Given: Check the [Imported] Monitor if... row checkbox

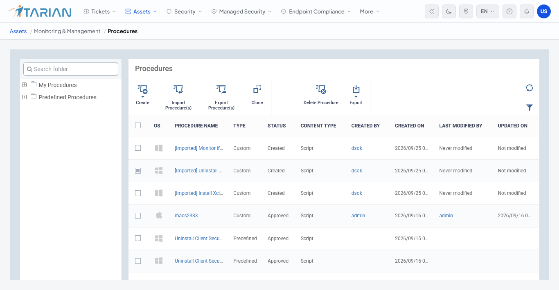Looking at the screenshot, I should tap(138, 148).
